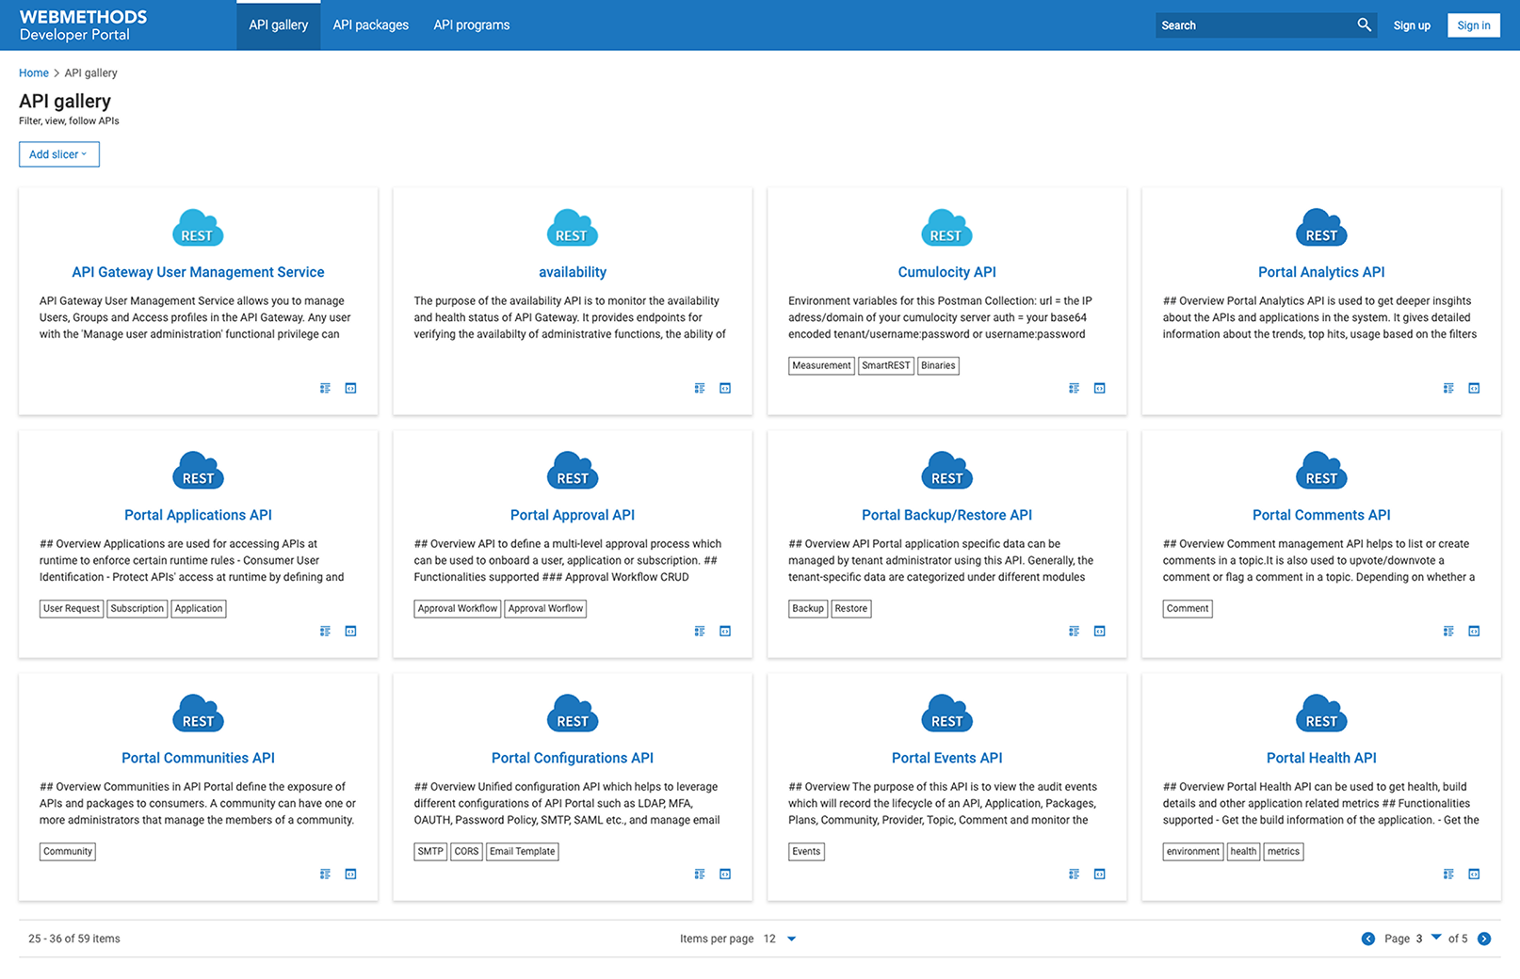This screenshot has height=979, width=1520.
Task: Click the Measurement tag
Action: (x=821, y=365)
